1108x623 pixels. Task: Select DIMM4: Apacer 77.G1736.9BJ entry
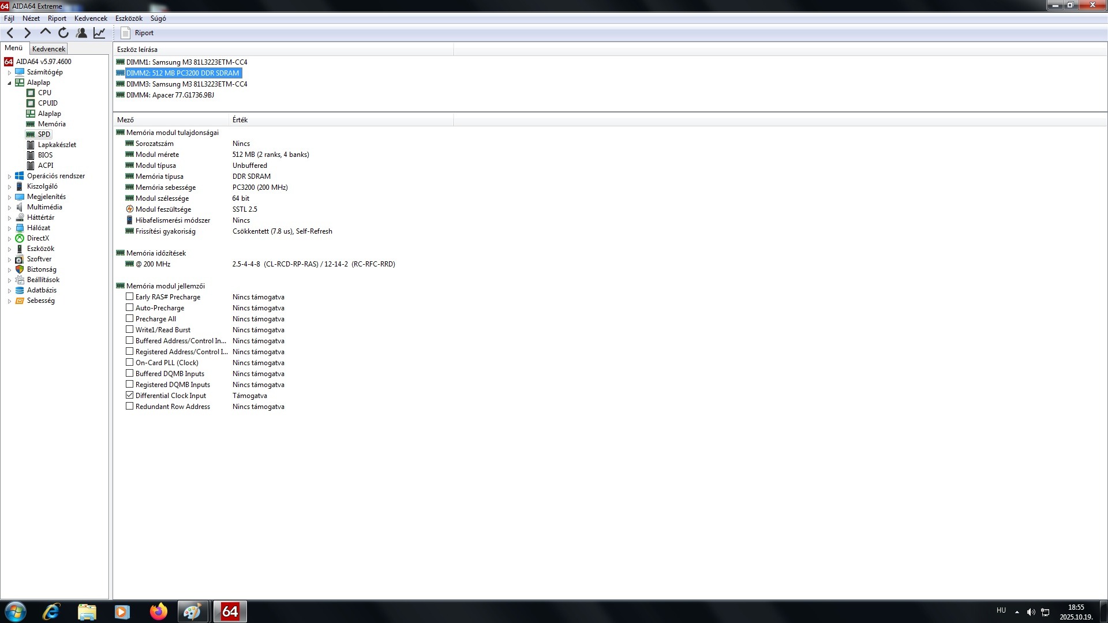tap(170, 95)
